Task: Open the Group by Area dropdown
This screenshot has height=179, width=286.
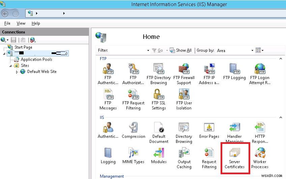Action: click(252, 50)
